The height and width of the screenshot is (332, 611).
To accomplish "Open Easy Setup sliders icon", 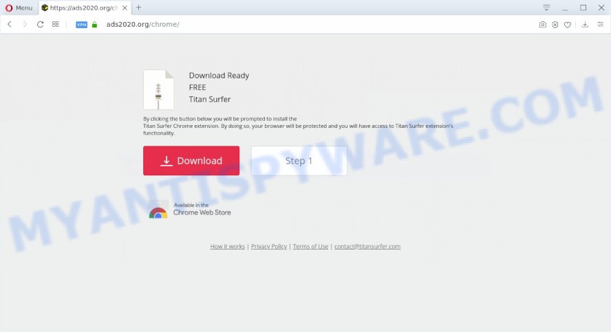I will 601,25.
